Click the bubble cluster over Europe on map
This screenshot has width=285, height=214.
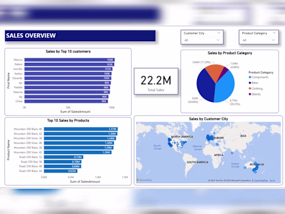click(210, 138)
